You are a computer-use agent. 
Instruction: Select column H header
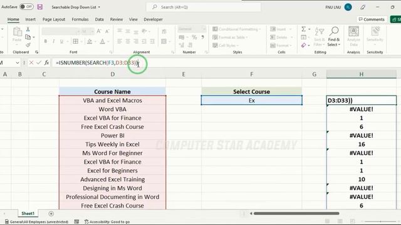tap(362, 74)
